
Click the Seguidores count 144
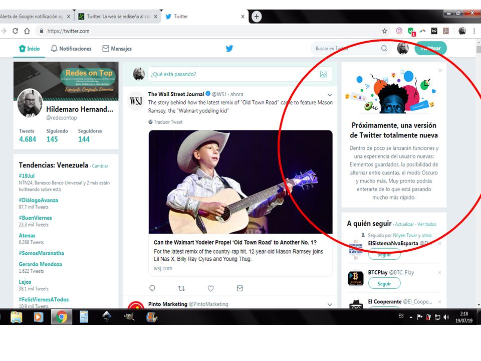tap(84, 139)
